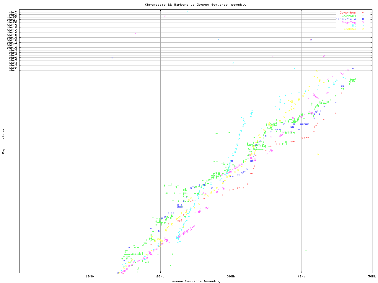This screenshot has height=283, width=378.
Task: Click the cyan marker on the chrY row
Action: (187, 12)
